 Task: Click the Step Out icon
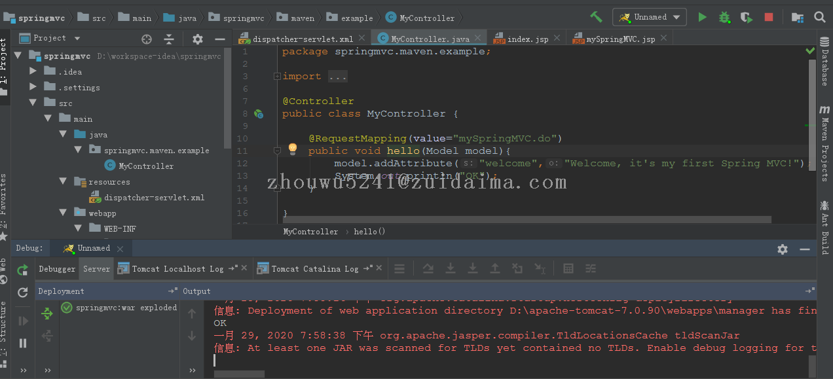point(495,268)
